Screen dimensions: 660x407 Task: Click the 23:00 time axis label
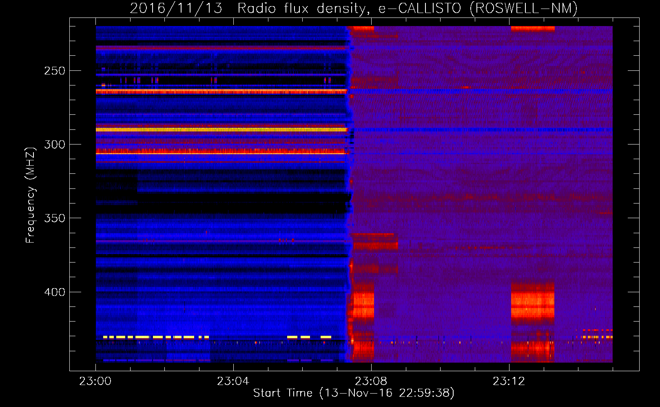pyautogui.click(x=95, y=381)
